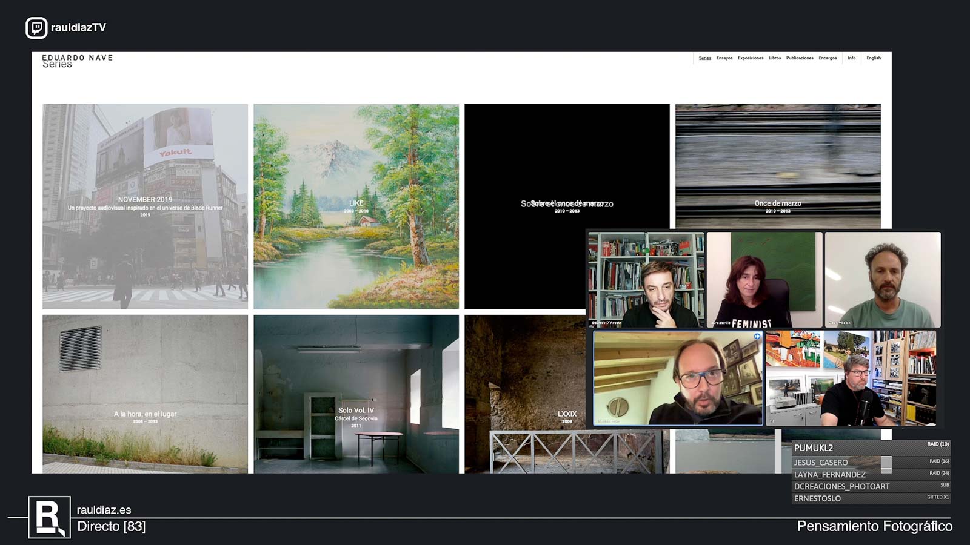Click the blue audio indicator on highlighted video tile
The image size is (970, 545).
[x=757, y=336]
